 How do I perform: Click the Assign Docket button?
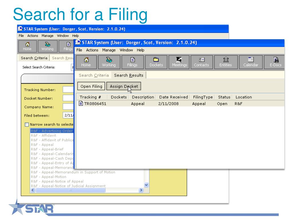click(x=124, y=86)
